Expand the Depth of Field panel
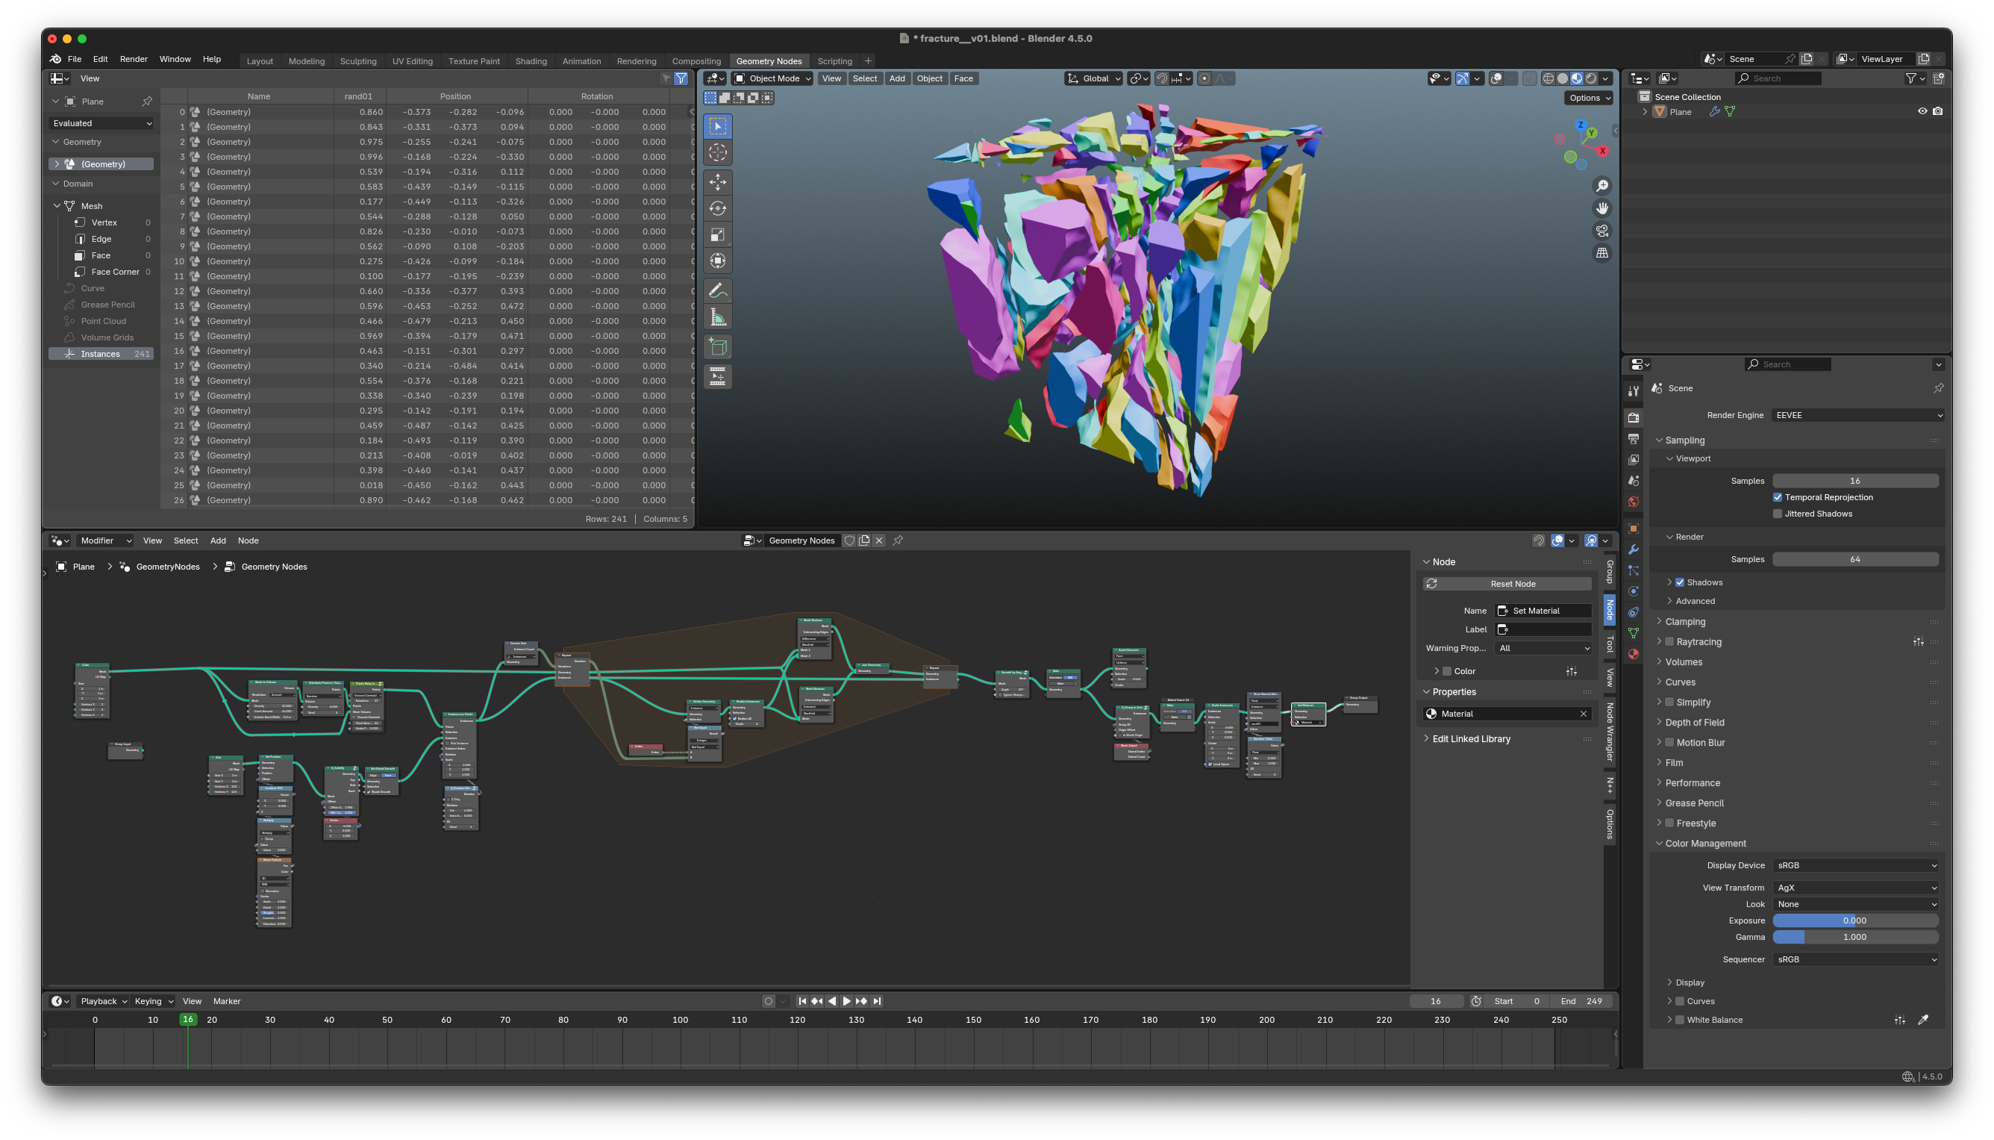Image resolution: width=1994 pixels, height=1140 pixels. pyautogui.click(x=1694, y=723)
